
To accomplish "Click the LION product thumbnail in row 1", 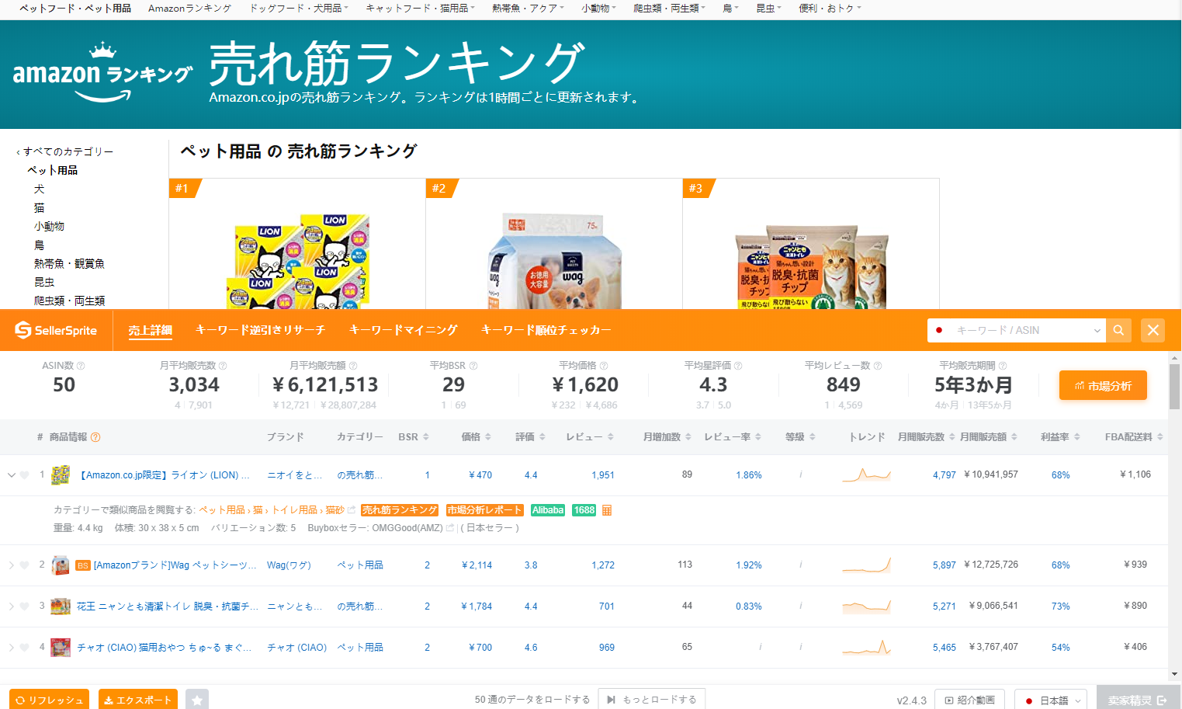I will (x=61, y=475).
